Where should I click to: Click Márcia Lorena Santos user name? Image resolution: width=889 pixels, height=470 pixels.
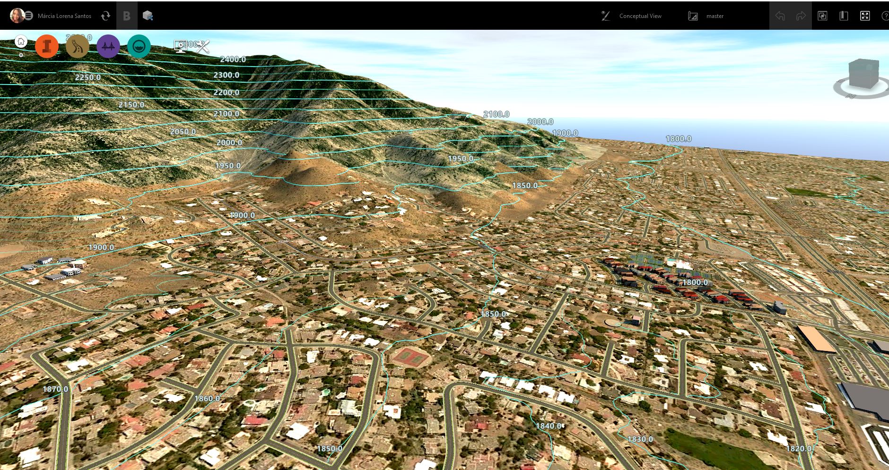click(x=64, y=16)
